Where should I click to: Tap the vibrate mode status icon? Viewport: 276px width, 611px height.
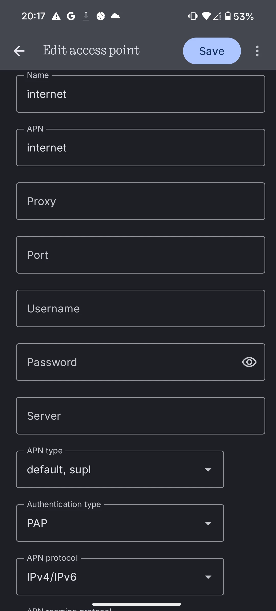point(193,16)
